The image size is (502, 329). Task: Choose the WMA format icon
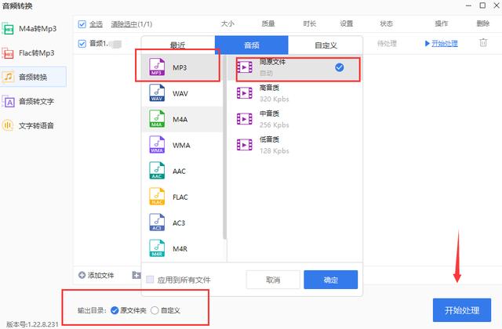click(157, 144)
